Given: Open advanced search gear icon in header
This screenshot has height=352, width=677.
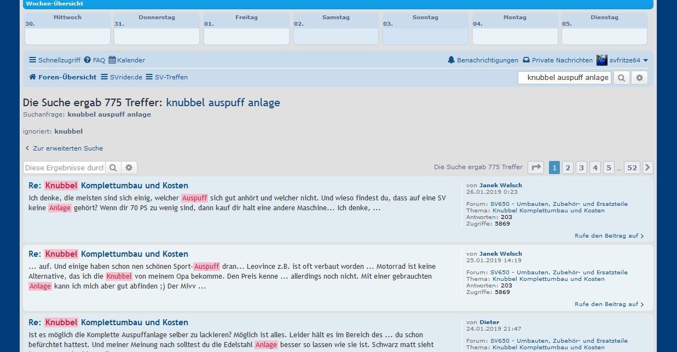Looking at the screenshot, I should pos(639,78).
